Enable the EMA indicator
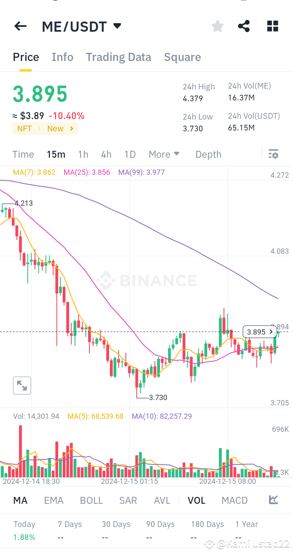This screenshot has width=293, height=553. coord(54,500)
